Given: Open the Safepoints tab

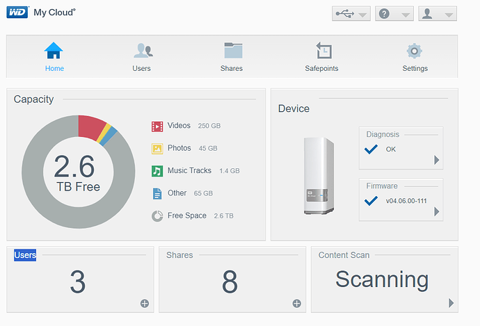Looking at the screenshot, I should point(321,57).
